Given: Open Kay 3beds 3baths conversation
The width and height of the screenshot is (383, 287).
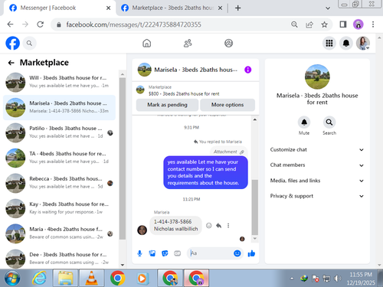Looking at the screenshot, I should [59, 208].
